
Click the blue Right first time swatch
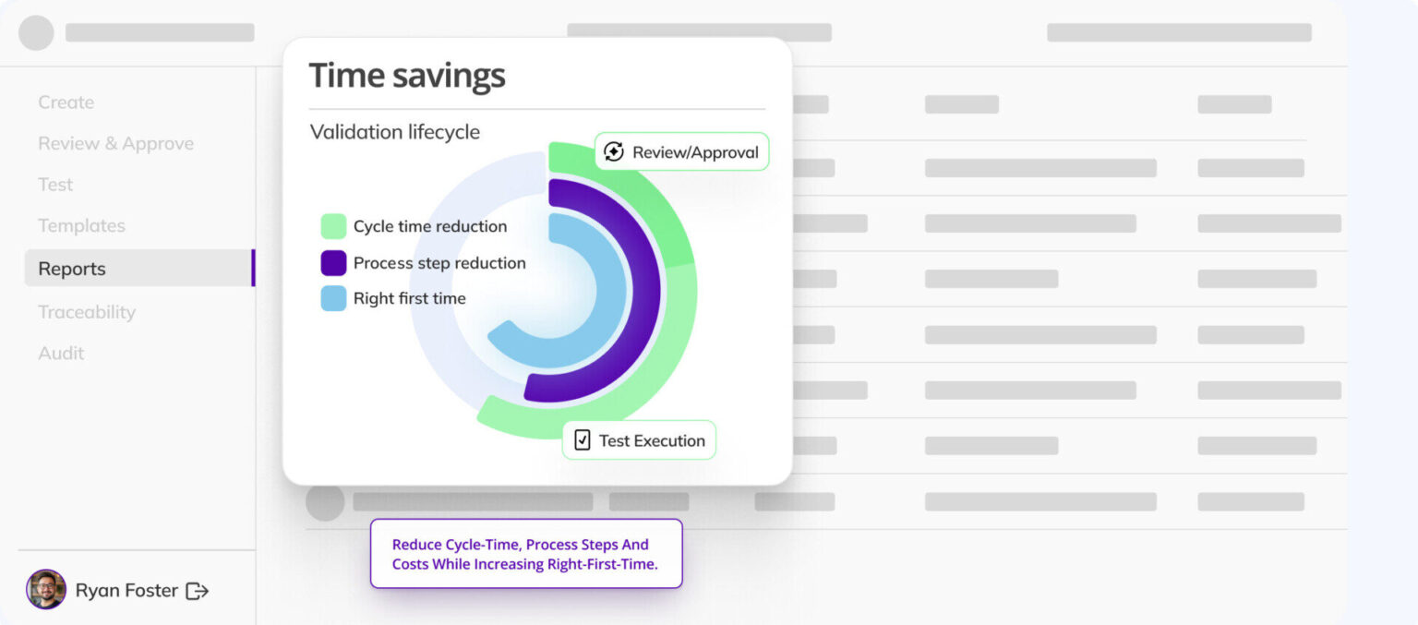333,298
